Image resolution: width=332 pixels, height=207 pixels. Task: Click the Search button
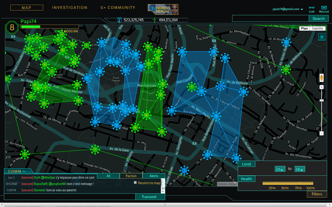click(319, 18)
